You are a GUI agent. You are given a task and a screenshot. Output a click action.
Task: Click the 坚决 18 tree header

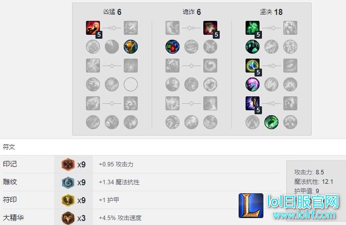point(271,12)
